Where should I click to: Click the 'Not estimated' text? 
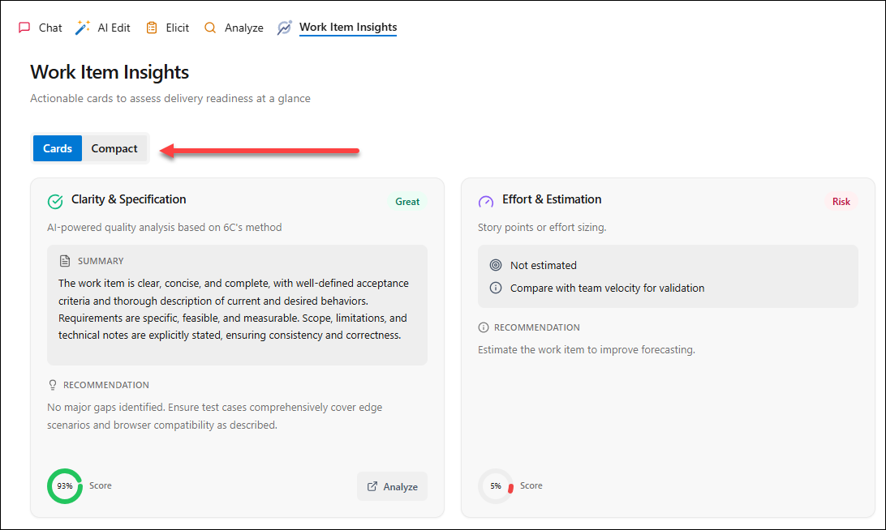pos(544,265)
